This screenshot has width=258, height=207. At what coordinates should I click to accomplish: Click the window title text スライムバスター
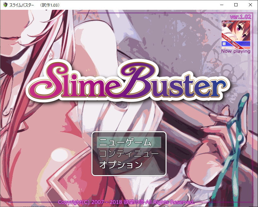tap(23, 5)
